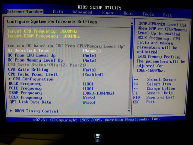The width and height of the screenshot is (193, 145).
Task: Click the arrow beside CPU Configuration
Action: [10, 79]
